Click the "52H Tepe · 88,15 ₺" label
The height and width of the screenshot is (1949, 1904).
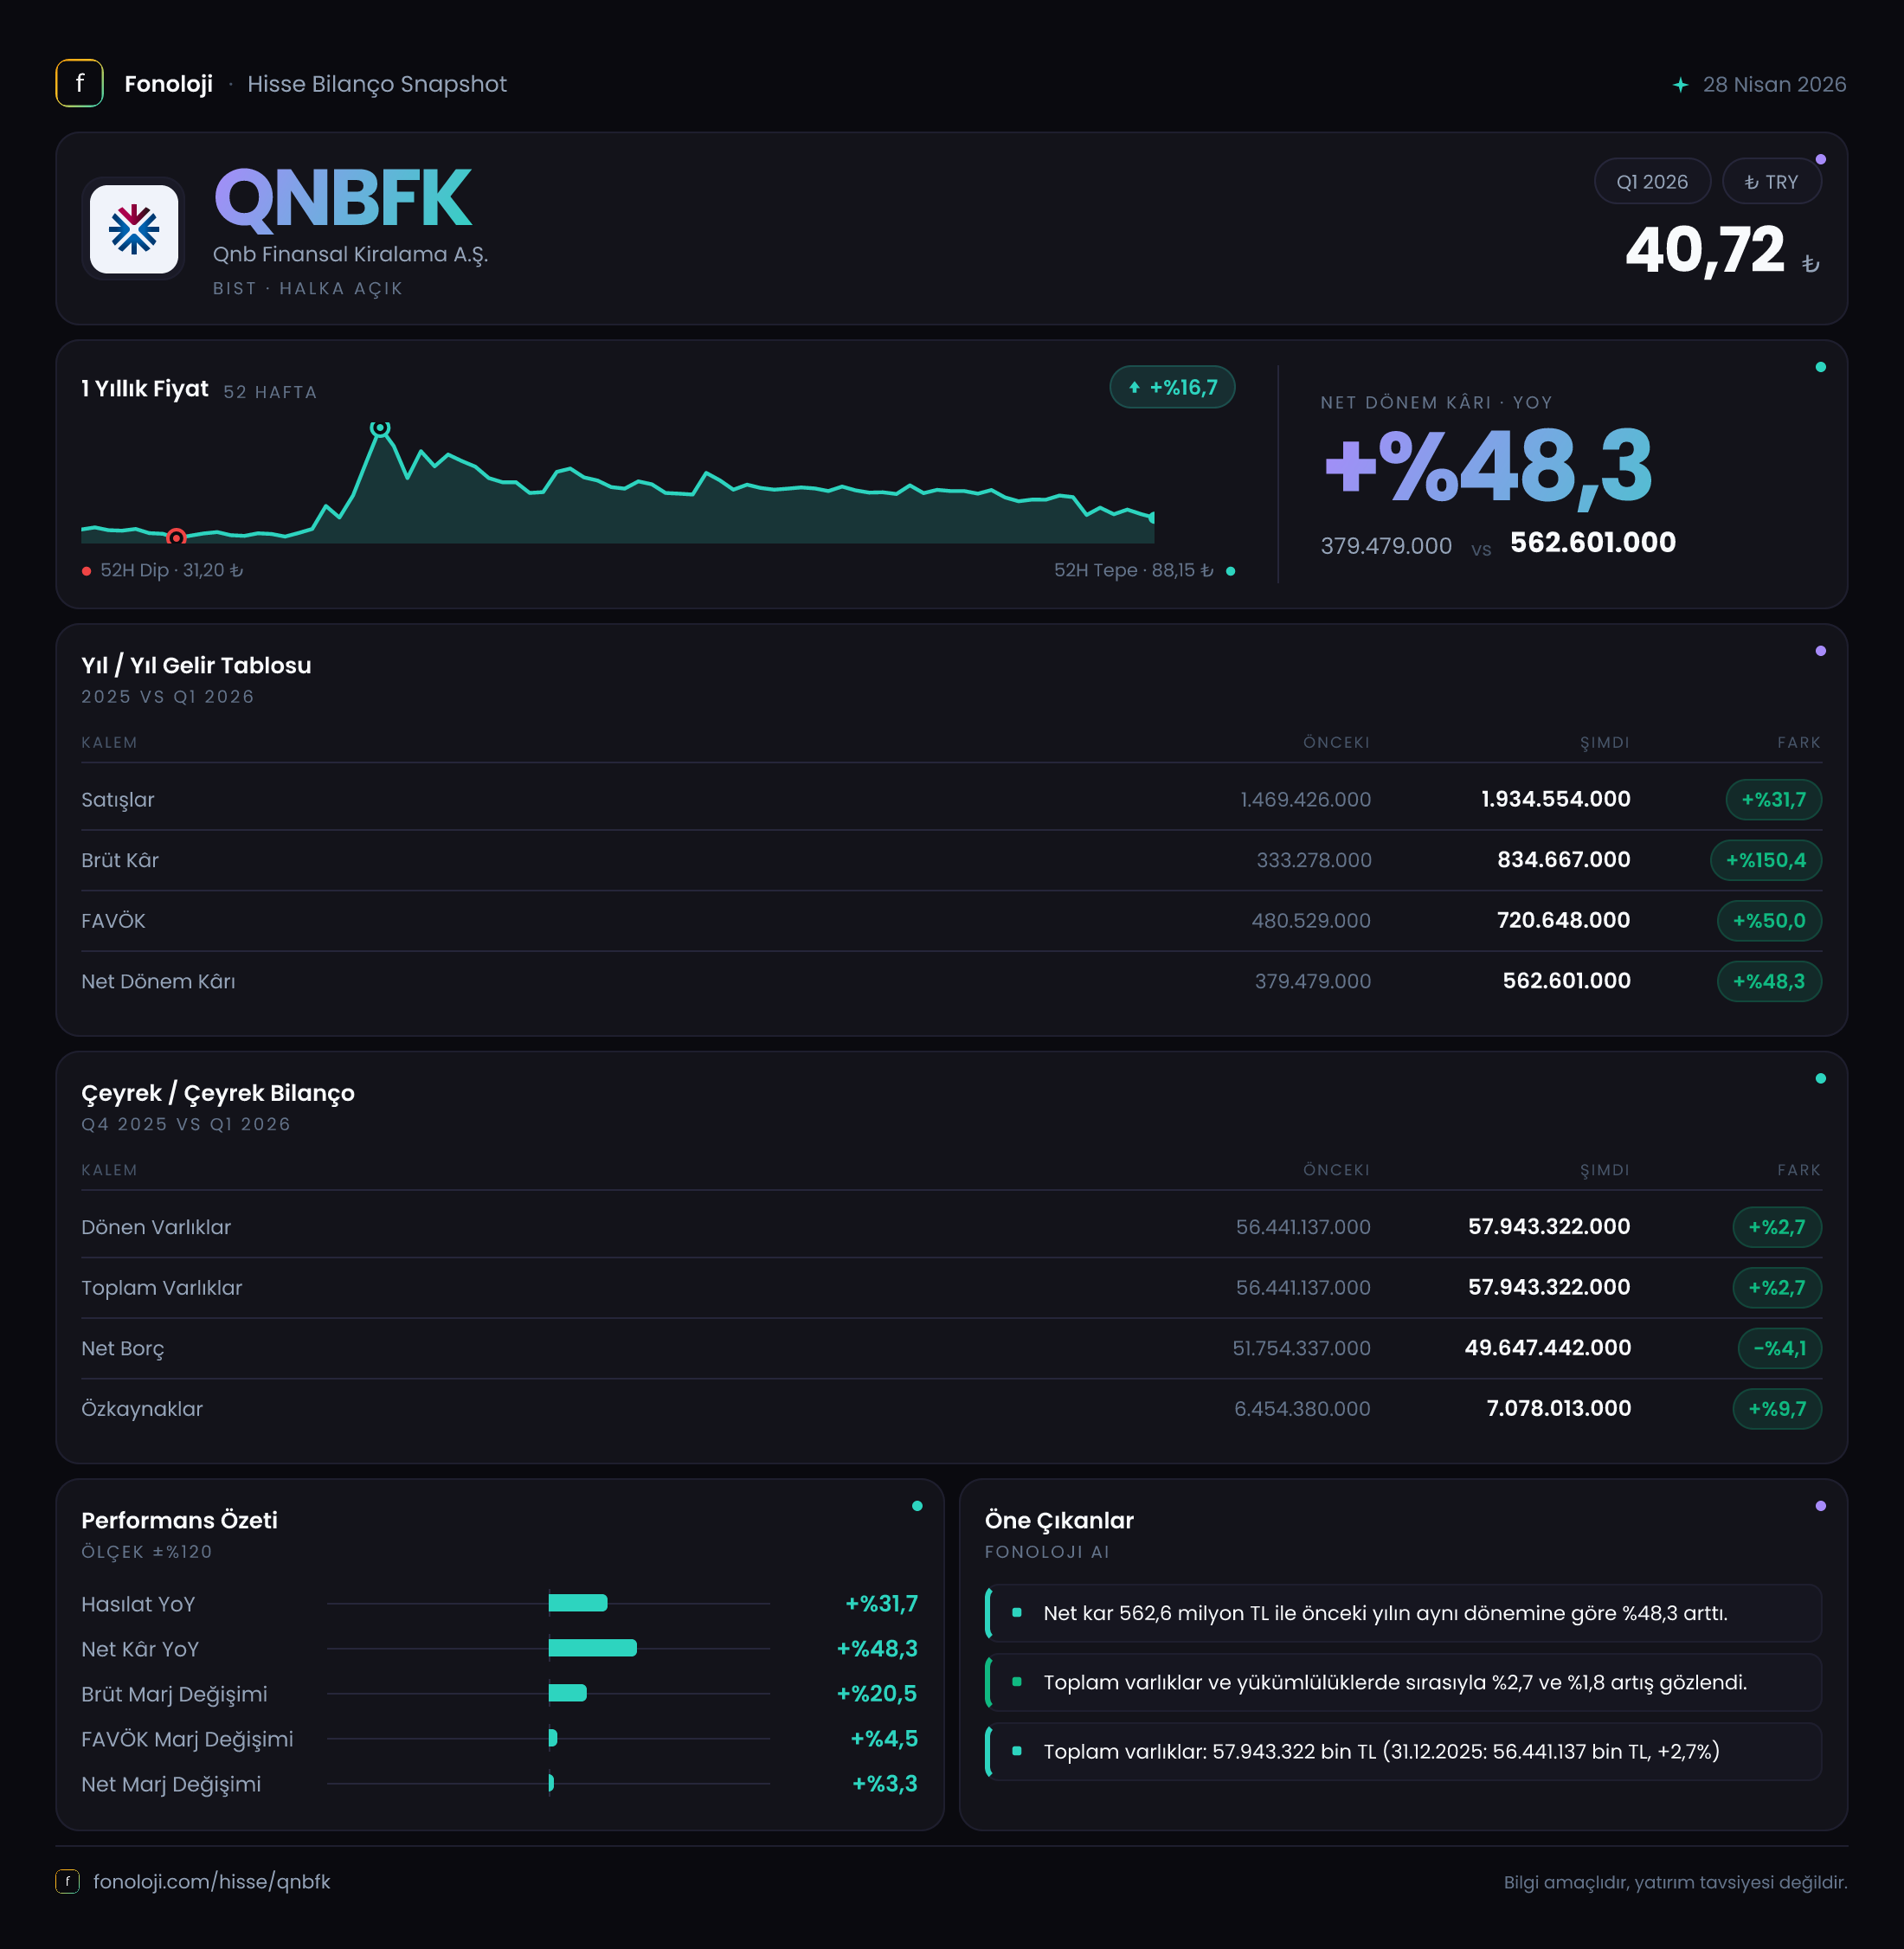click(1133, 570)
